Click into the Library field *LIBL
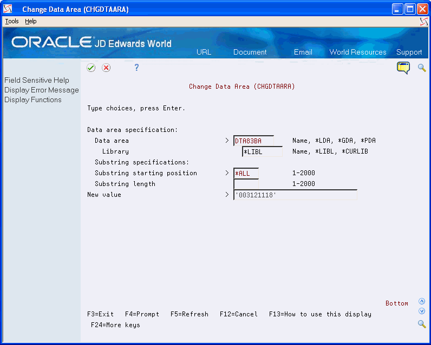The width and height of the screenshot is (431, 345). (262, 151)
